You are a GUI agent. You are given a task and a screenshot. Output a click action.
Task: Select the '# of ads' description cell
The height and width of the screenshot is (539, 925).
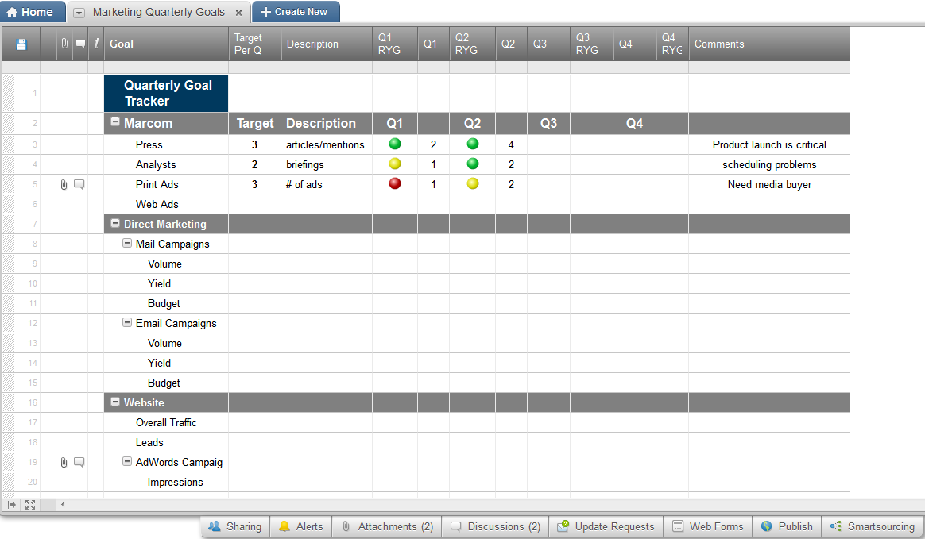tap(327, 184)
